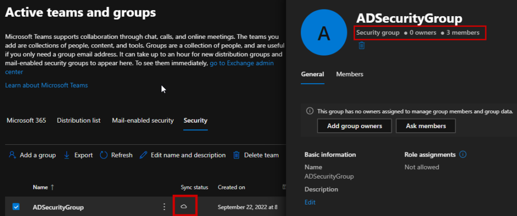This screenshot has width=517, height=216.
Task: Select the Mail-enabled security tab
Action: pyautogui.click(x=142, y=121)
